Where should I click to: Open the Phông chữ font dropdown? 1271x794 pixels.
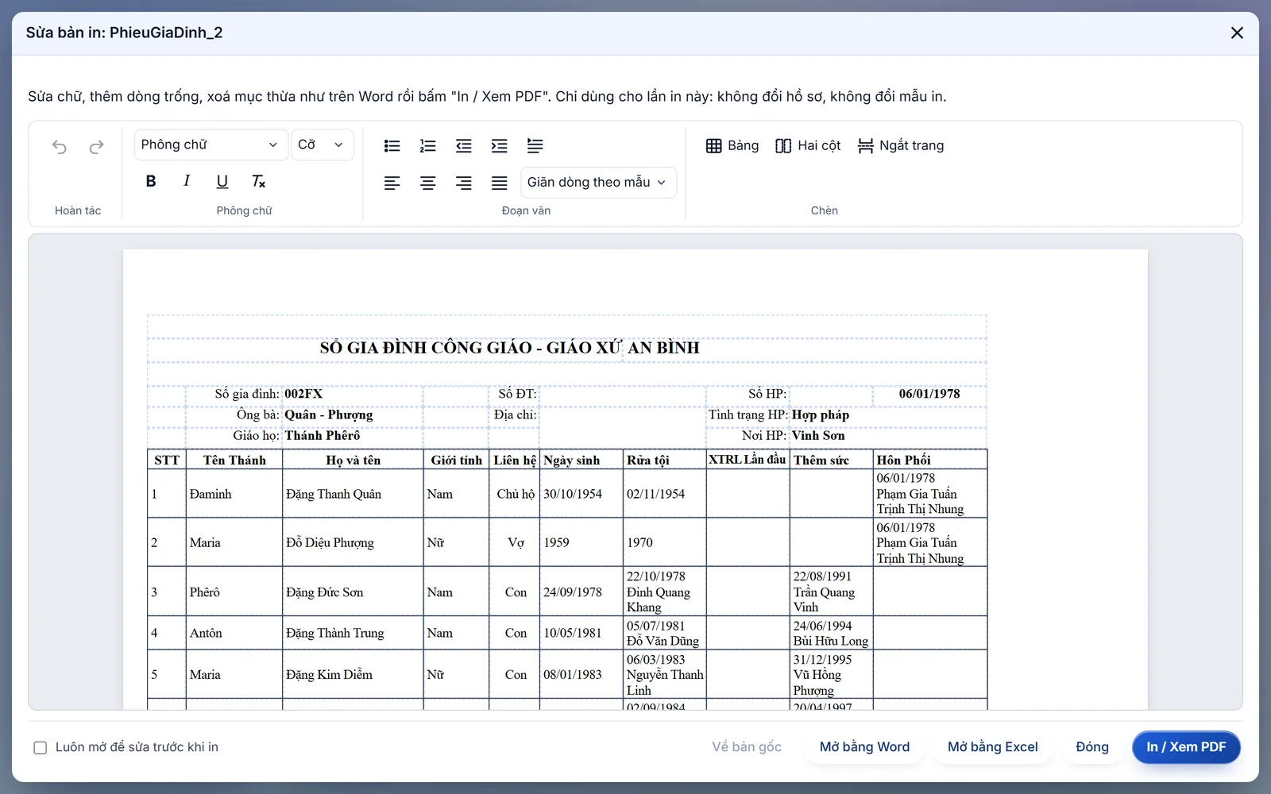click(x=211, y=145)
